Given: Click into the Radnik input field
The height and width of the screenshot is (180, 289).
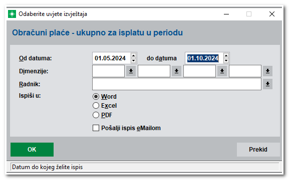Looking at the screenshot, I should [177, 84].
